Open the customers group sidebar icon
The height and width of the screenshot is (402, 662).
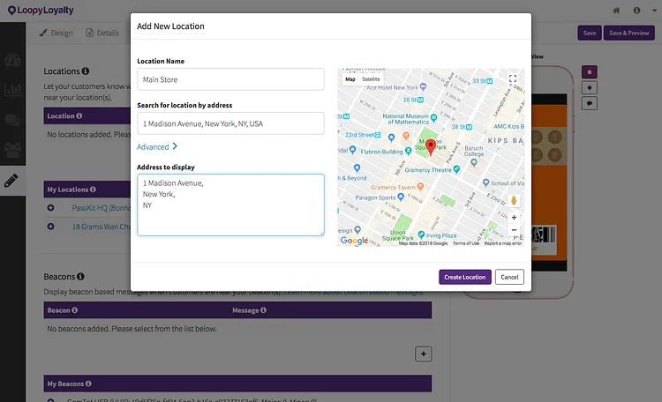click(x=12, y=150)
